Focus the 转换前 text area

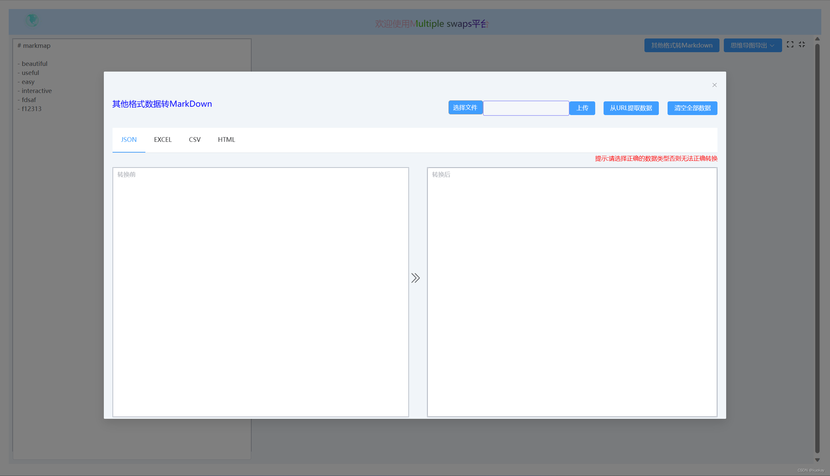coord(260,292)
